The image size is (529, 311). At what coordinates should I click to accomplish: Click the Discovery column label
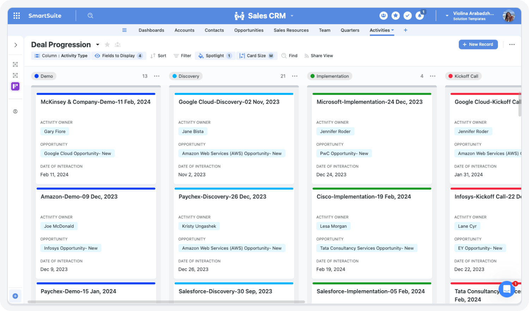click(x=186, y=76)
